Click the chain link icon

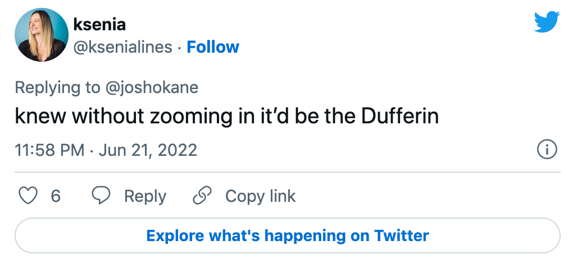201,196
